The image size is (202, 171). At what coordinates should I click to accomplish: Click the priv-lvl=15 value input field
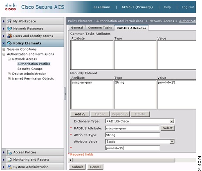tap(132, 148)
